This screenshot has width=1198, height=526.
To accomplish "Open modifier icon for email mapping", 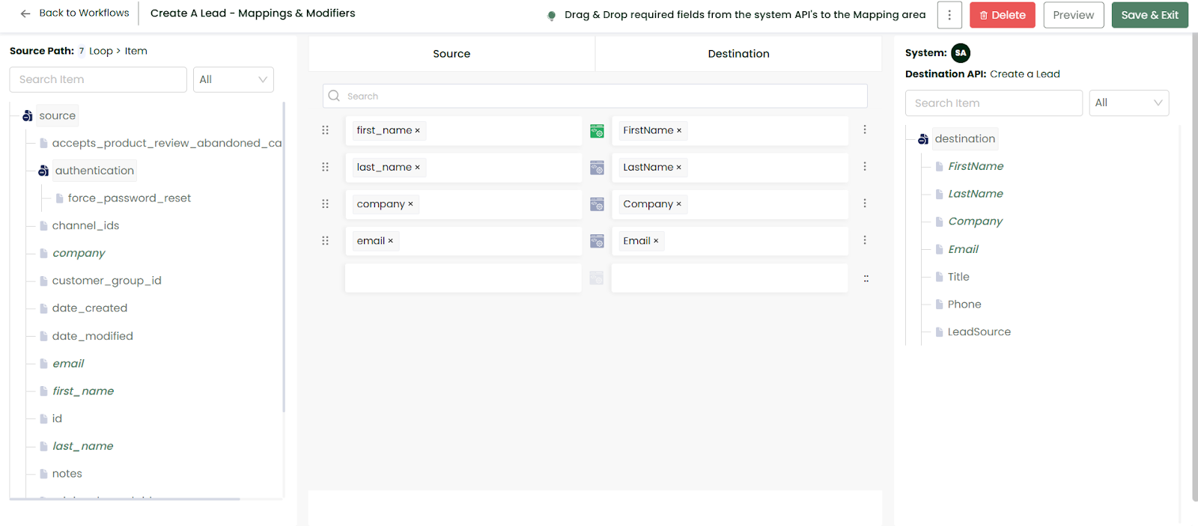I will (x=597, y=241).
